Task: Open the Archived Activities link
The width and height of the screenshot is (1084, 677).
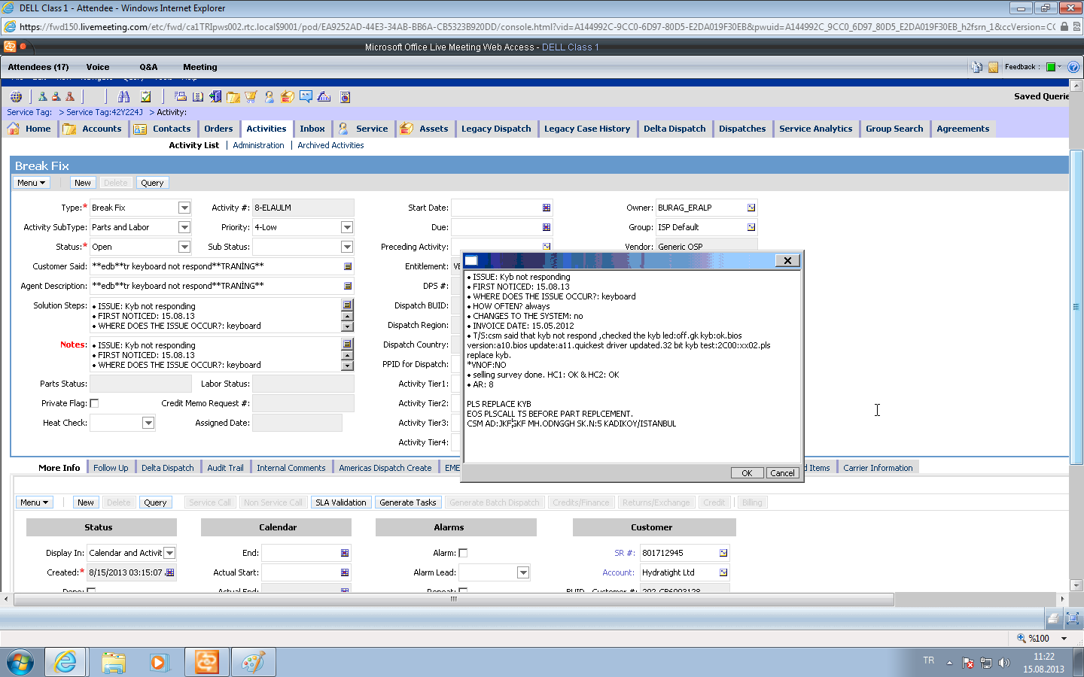Action: click(x=330, y=145)
